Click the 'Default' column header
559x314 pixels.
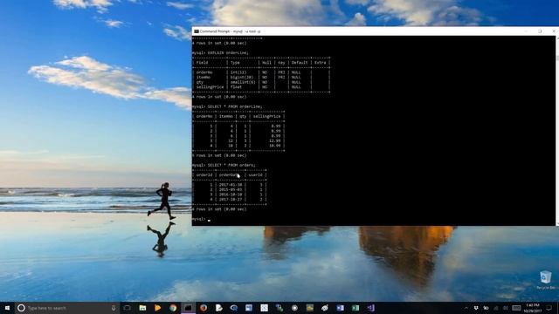click(x=300, y=63)
